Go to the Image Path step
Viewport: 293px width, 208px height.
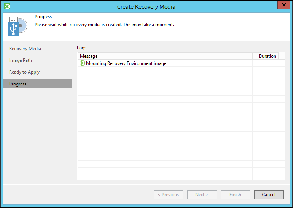tap(21, 60)
